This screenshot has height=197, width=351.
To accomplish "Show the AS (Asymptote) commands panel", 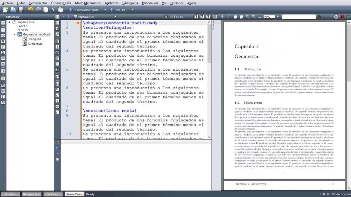I will click(x=3, y=102).
